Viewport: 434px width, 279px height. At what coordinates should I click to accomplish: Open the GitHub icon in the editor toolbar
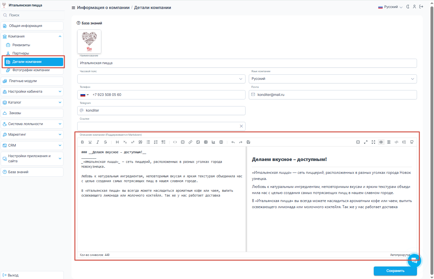point(412,142)
